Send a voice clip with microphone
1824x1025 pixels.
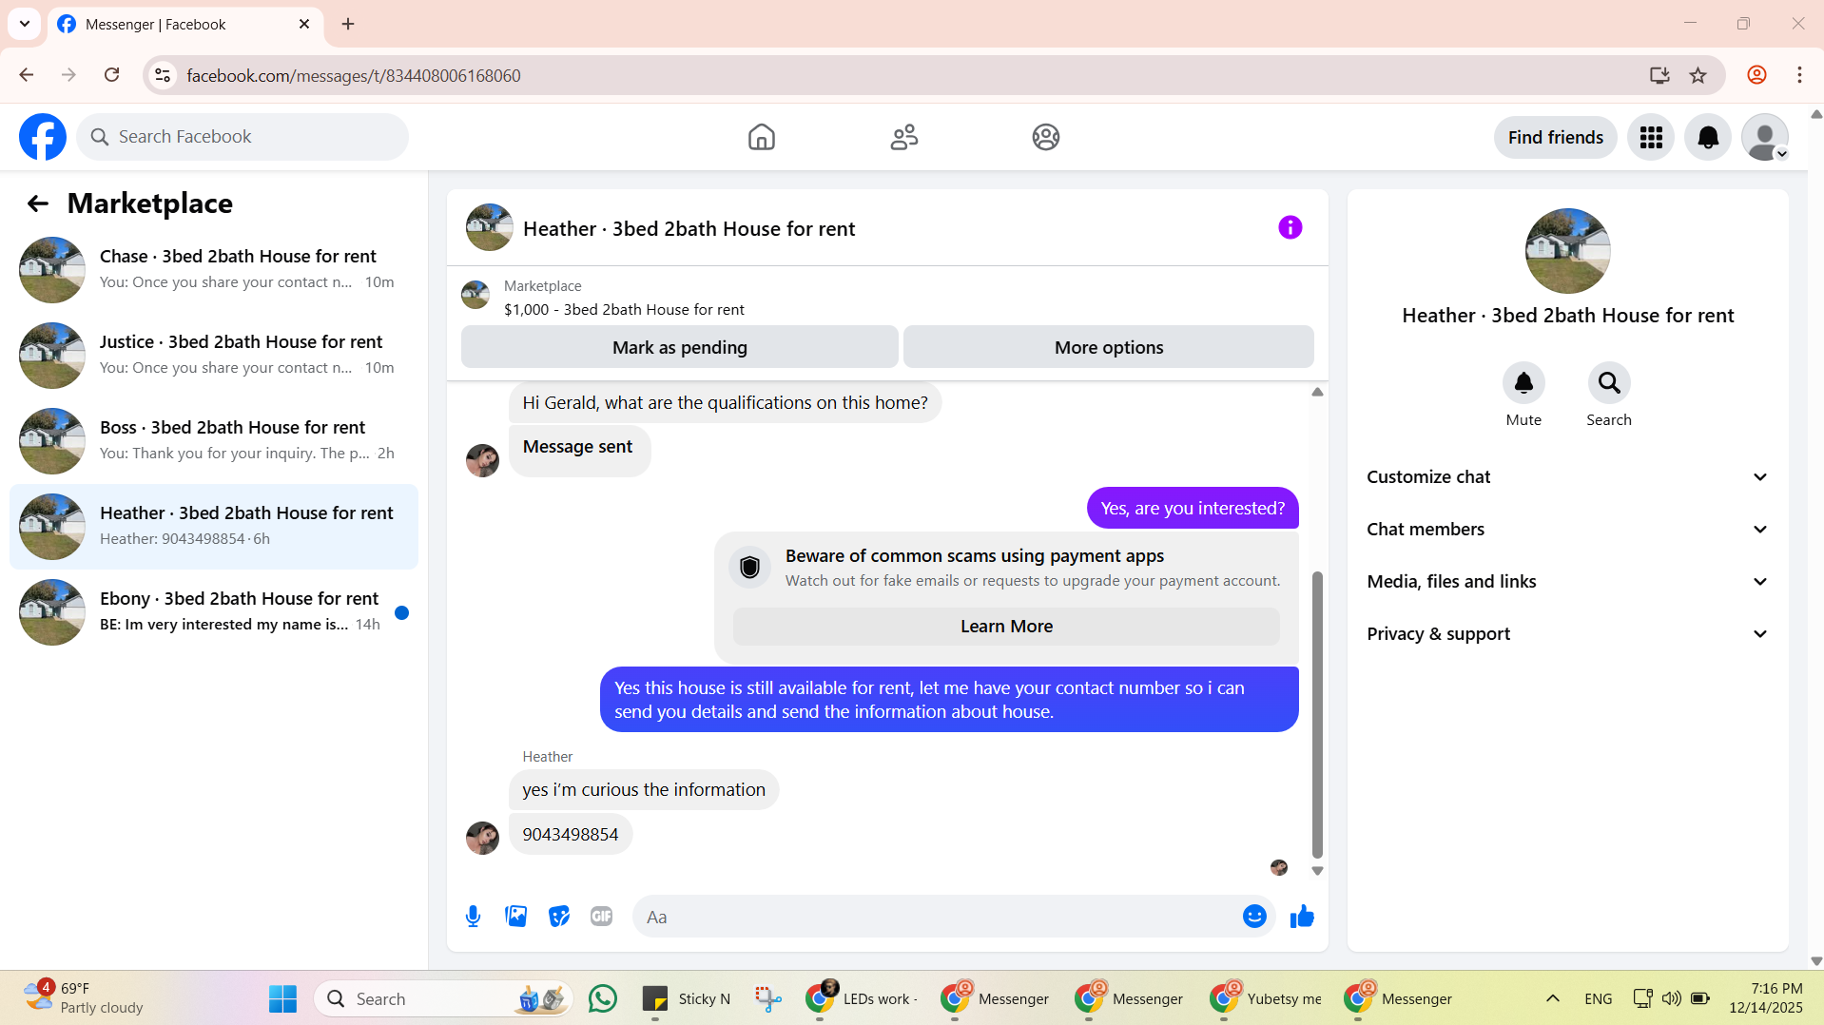coord(473,917)
